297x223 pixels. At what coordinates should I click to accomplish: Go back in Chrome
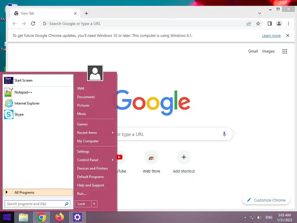15,24
